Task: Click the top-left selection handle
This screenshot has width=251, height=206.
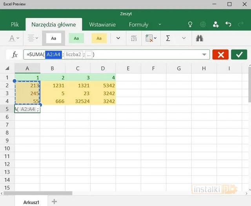Action: click(x=15, y=81)
